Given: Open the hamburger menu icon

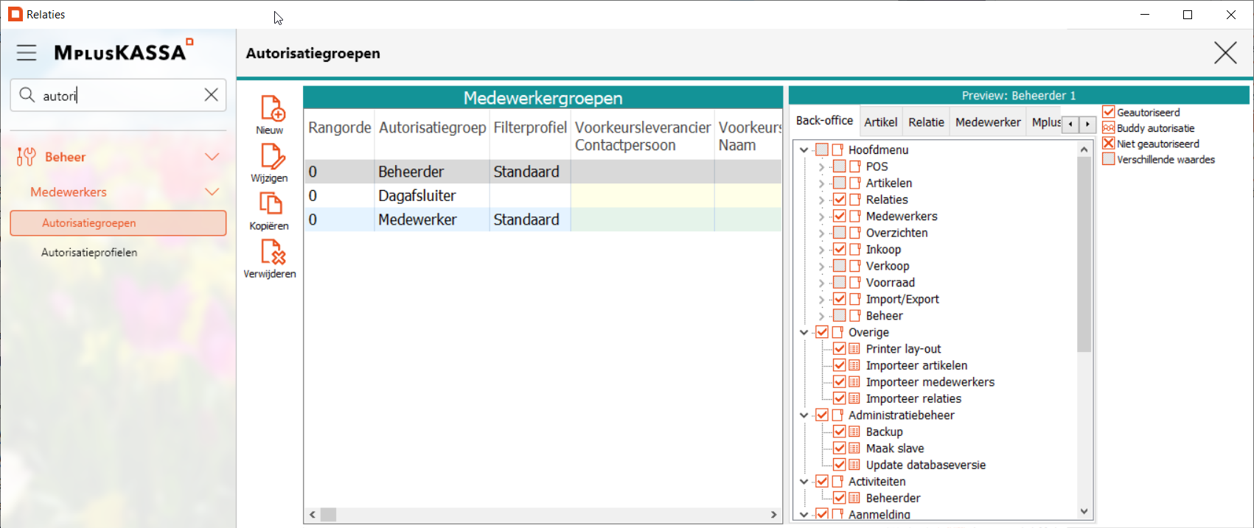Looking at the screenshot, I should coord(27,52).
